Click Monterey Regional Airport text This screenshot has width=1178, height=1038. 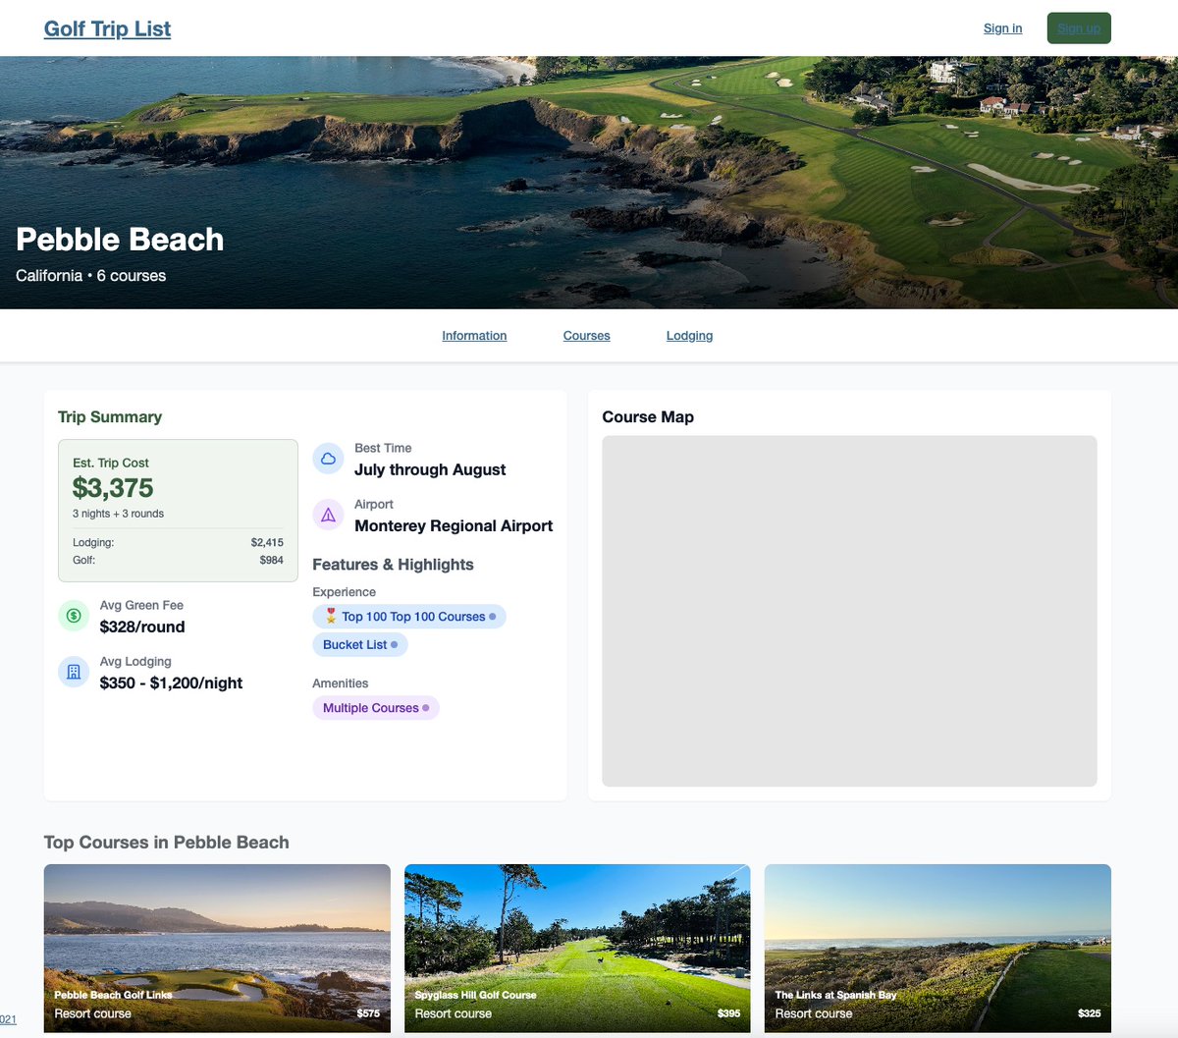click(x=454, y=525)
